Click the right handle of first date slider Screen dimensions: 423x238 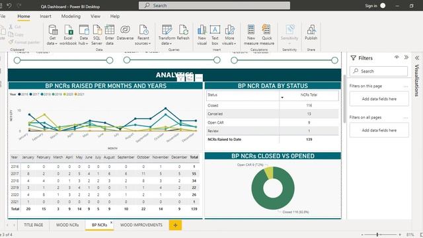(x=110, y=60)
